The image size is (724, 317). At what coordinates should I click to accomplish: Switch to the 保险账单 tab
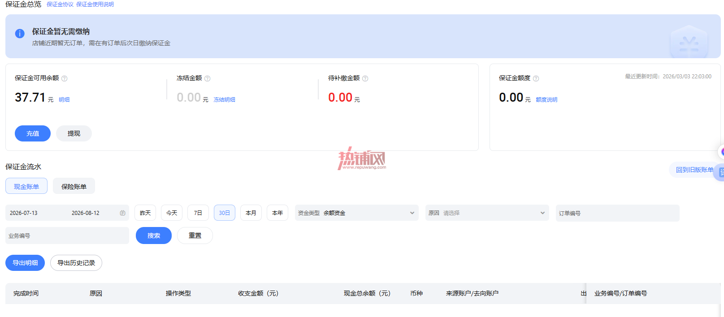coord(74,186)
